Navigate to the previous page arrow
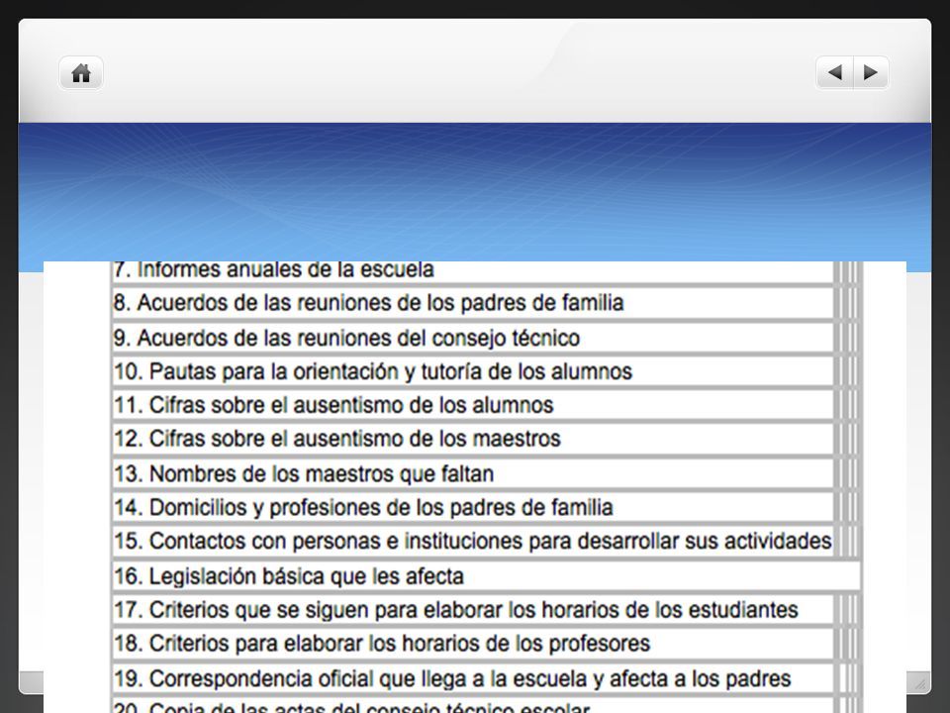The width and height of the screenshot is (950, 713). pyautogui.click(x=835, y=72)
